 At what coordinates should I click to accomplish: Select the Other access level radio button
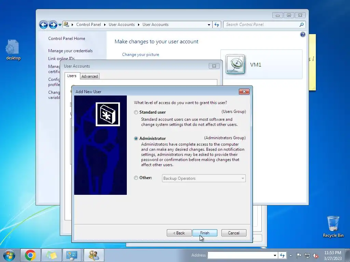pyautogui.click(x=136, y=178)
